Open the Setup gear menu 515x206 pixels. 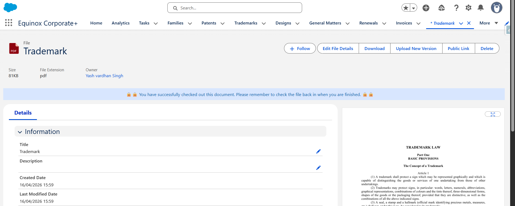(x=468, y=8)
